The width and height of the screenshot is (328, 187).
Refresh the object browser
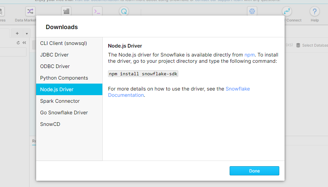[18, 43]
